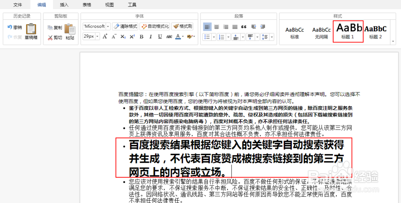Open spacing before paragraph dropdown arrow

point(243,37)
